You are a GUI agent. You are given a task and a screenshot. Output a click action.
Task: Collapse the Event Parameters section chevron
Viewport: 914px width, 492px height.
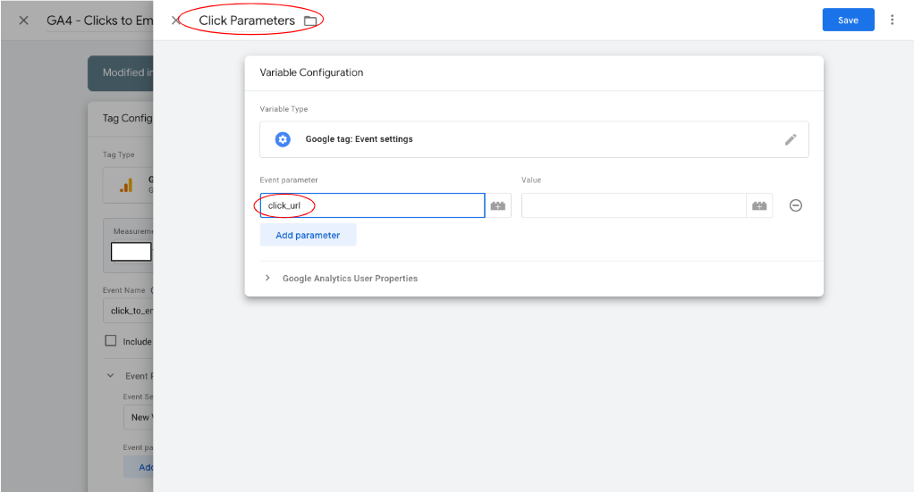111,376
